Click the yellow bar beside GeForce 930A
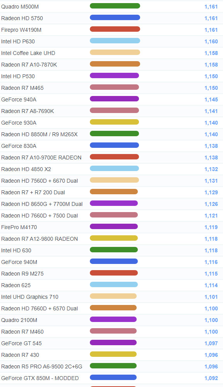Image resolution: width=223 pixels, height=387 pixels. click(114, 122)
